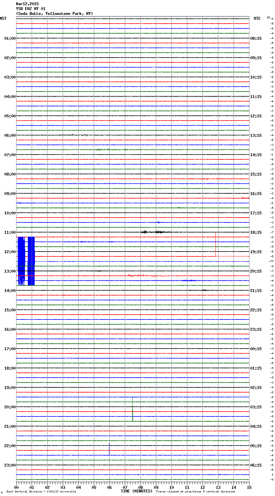Click the YSB EHZ WY 01 station label
The height and width of the screenshot is (496, 275).
[x=31, y=9]
